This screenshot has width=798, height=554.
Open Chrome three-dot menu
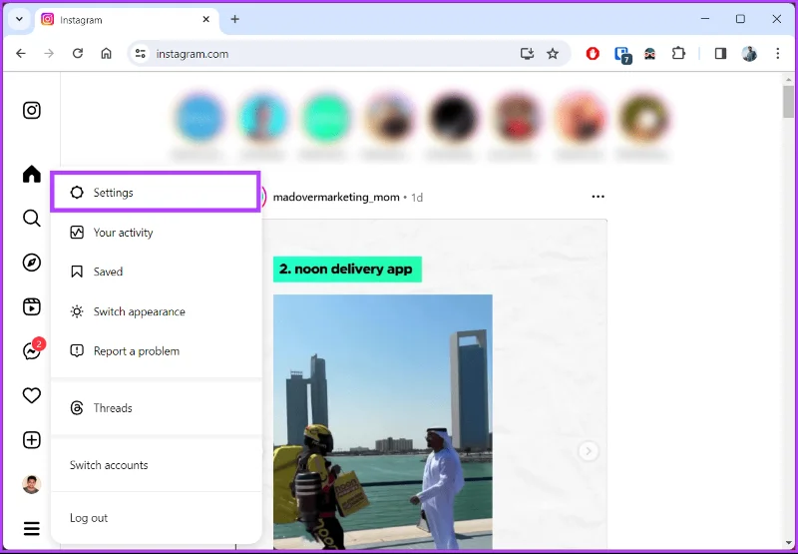coord(778,54)
